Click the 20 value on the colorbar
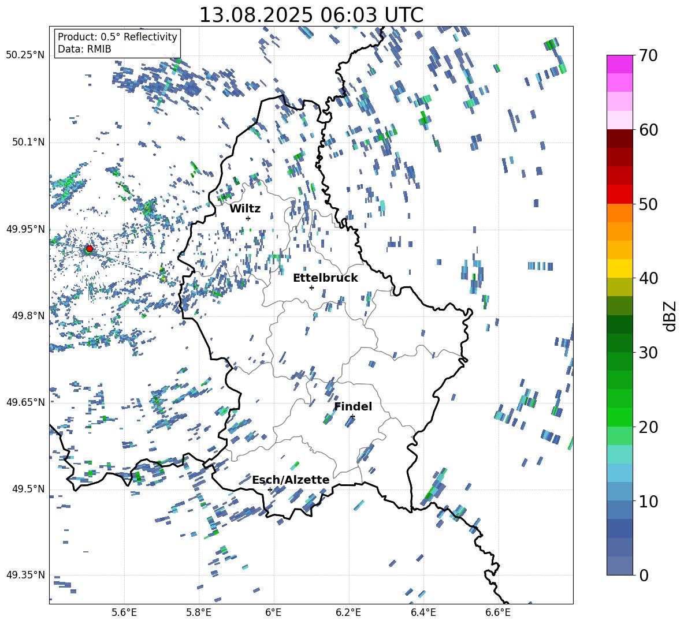 648,427
